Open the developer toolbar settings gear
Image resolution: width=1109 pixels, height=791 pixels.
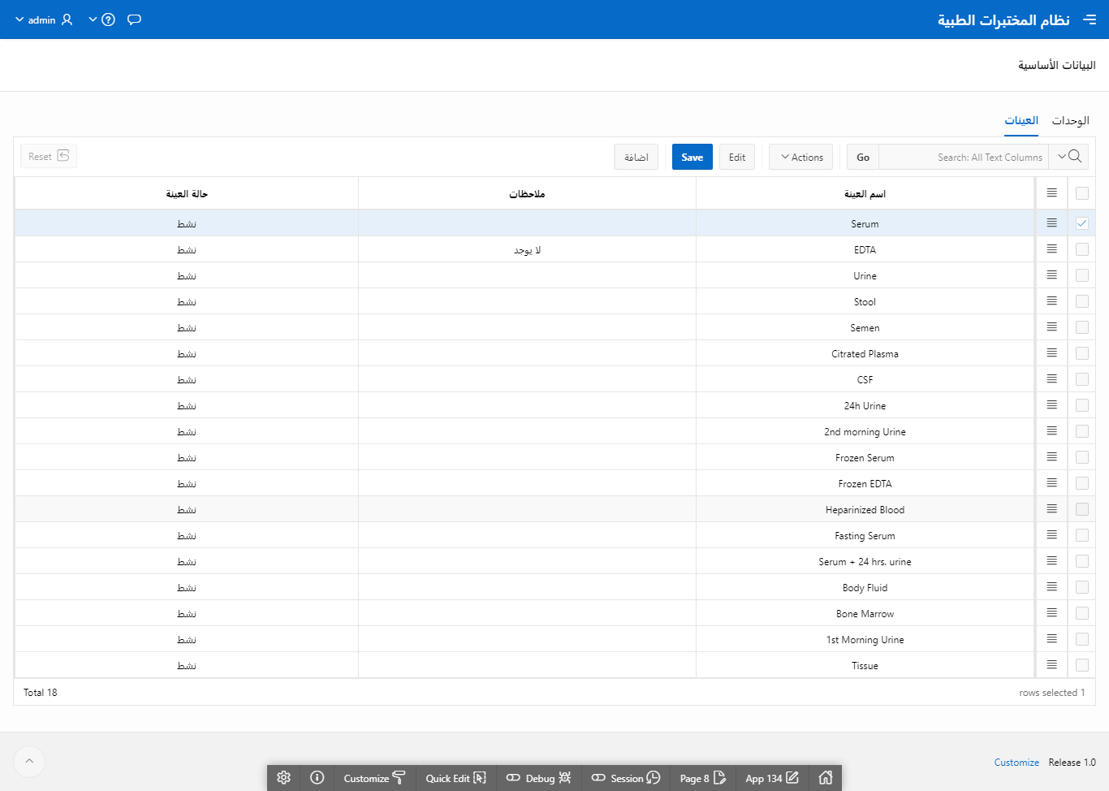click(x=283, y=778)
